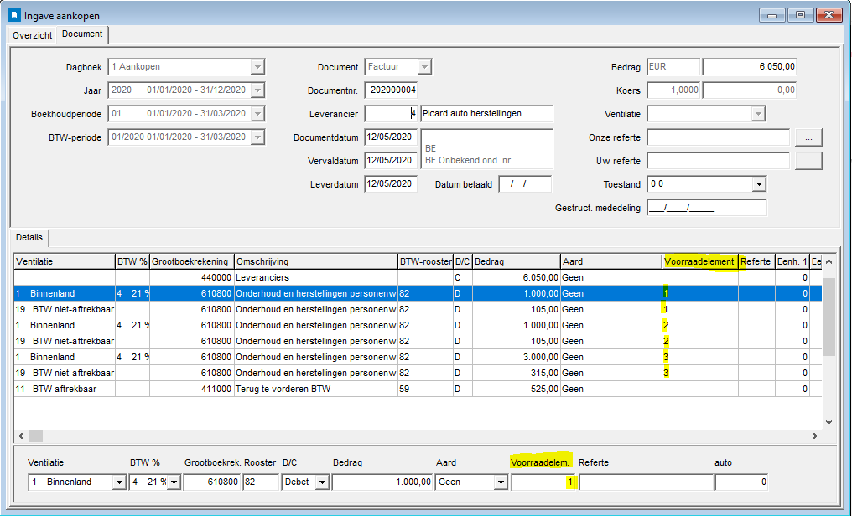
Task: Click the Leverdatum date field
Action: 391,184
